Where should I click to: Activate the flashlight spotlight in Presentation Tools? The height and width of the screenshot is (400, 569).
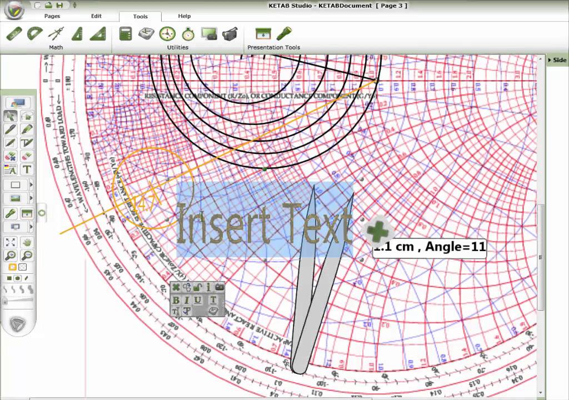(x=284, y=34)
